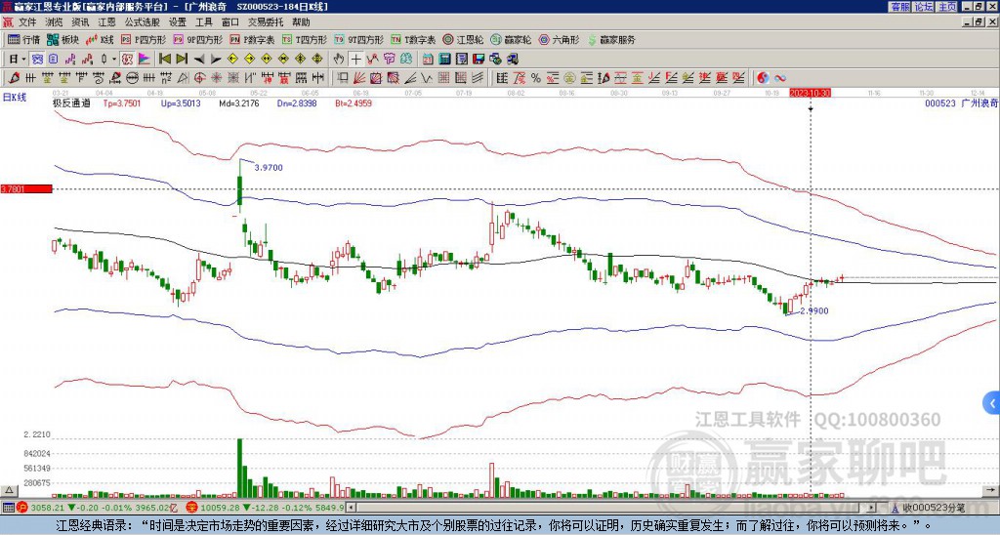
Task: Open the 板块 sector view
Action: click(62, 39)
